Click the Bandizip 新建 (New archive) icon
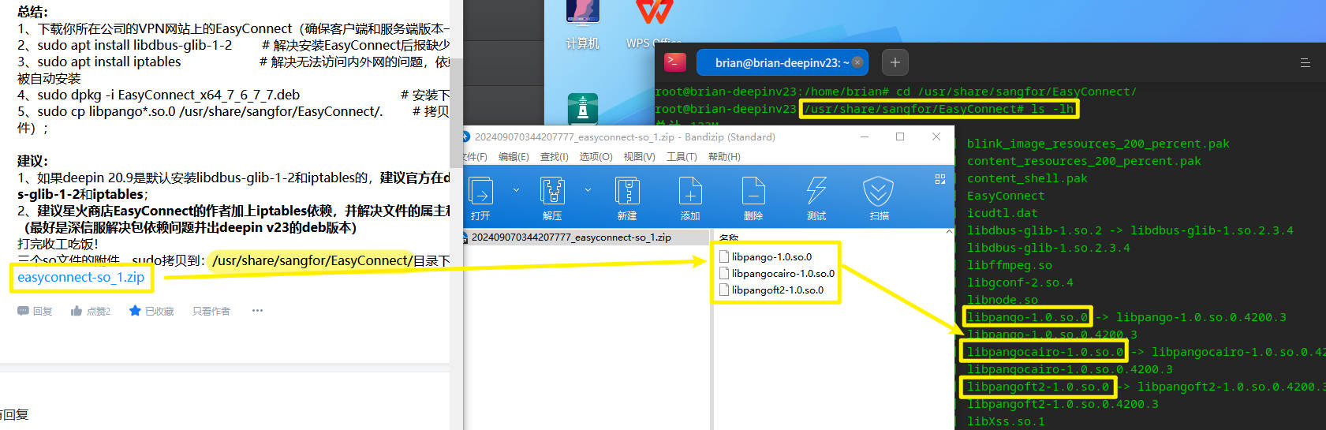 [627, 191]
